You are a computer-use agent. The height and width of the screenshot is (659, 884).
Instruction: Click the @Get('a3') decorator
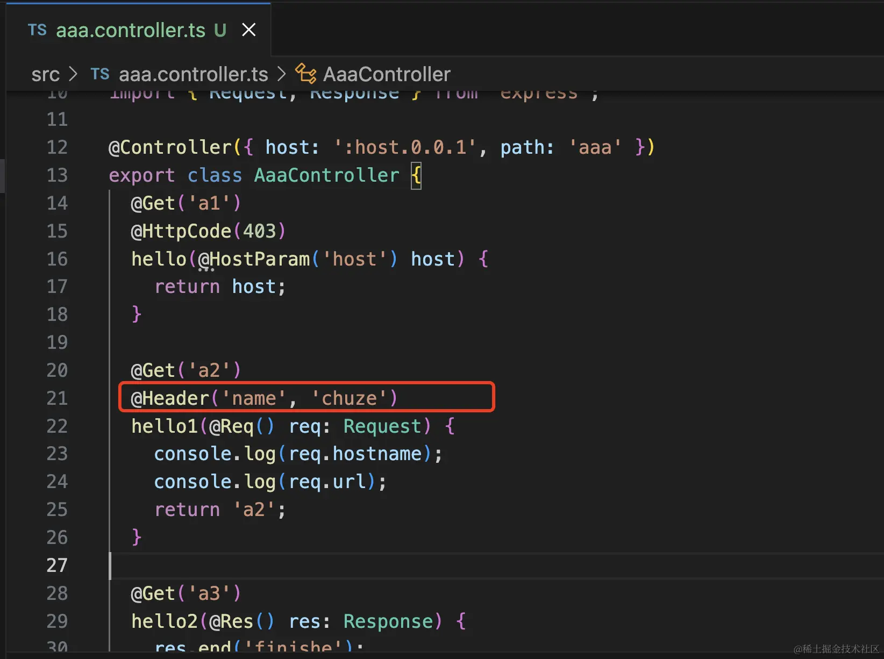186,593
